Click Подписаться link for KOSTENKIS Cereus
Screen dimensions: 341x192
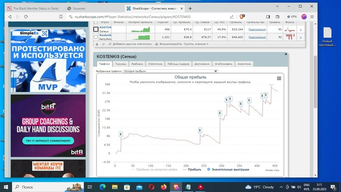pyautogui.click(x=257, y=29)
